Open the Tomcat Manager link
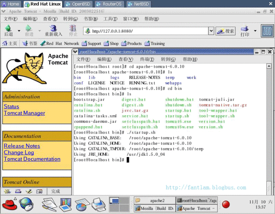This screenshot has width=275, height=214. [24, 113]
